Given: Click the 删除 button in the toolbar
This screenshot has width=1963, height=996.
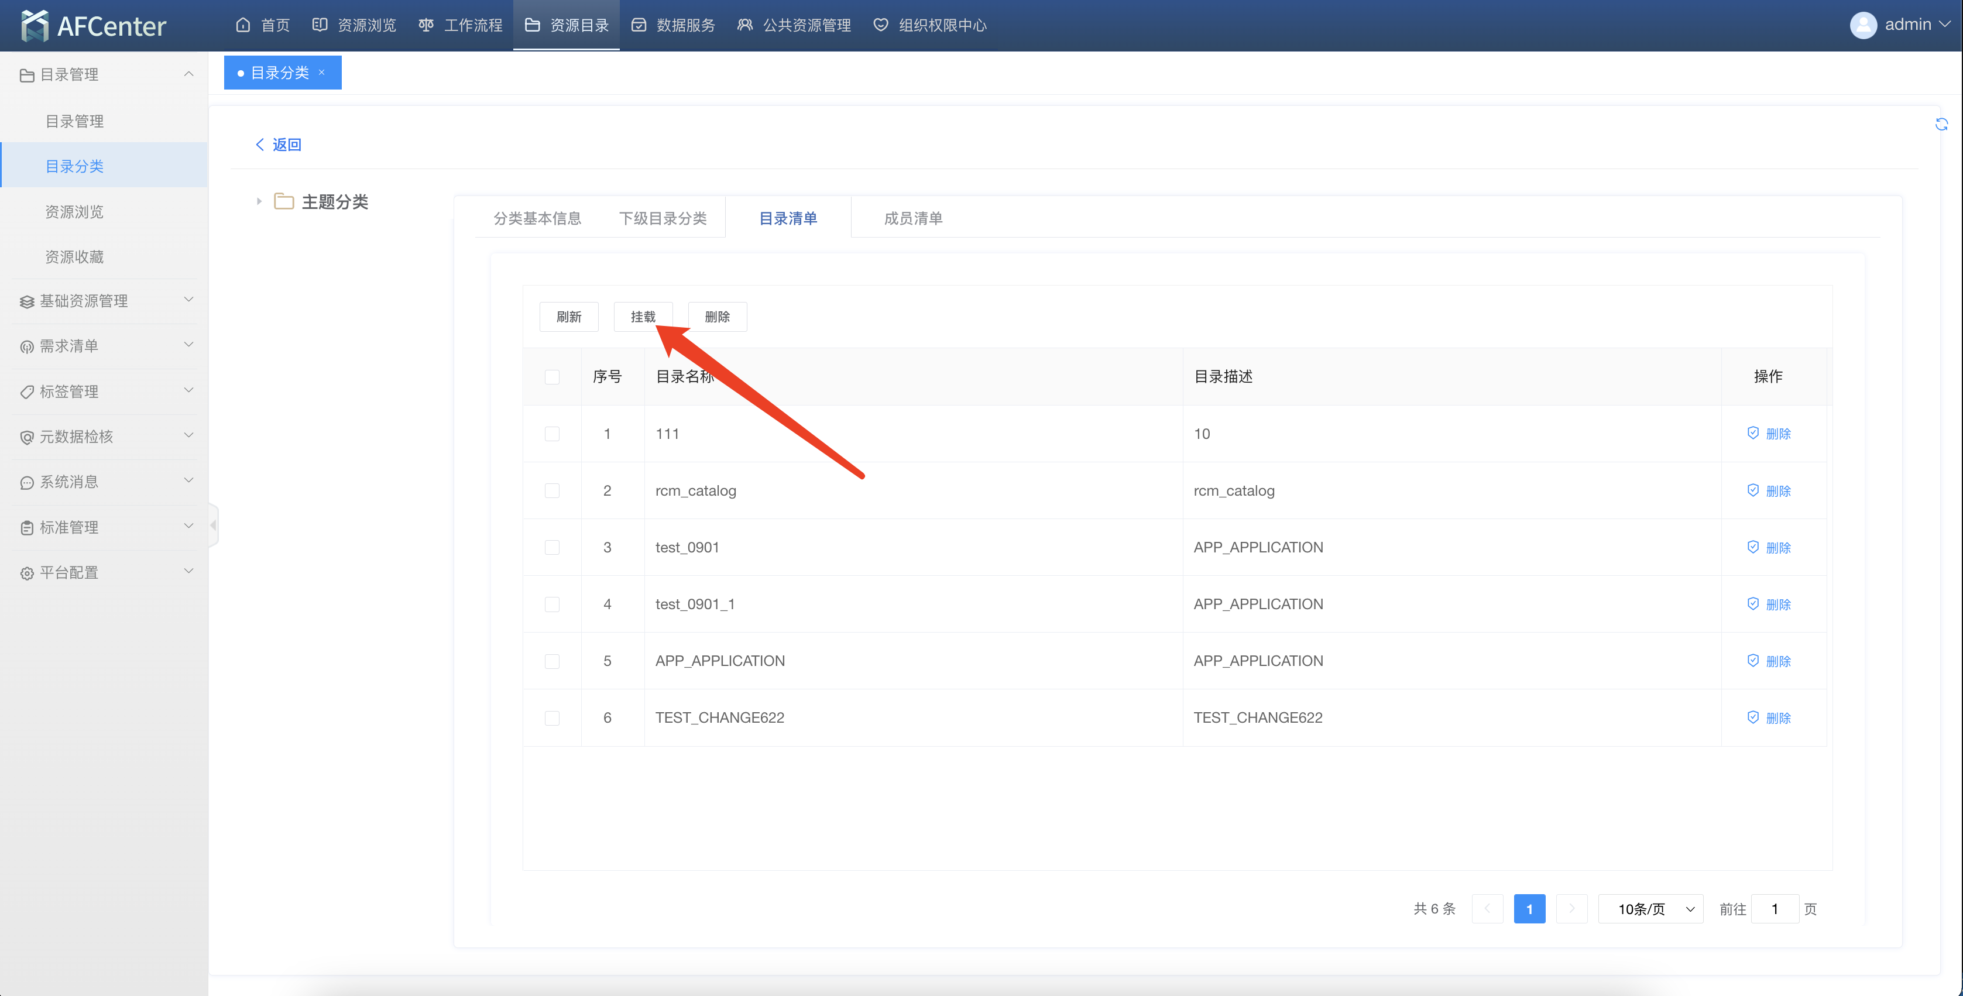Looking at the screenshot, I should coord(717,316).
